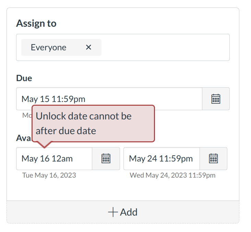Click empty space in Assign to box
The height and width of the screenshot is (232, 251).
(x=165, y=47)
